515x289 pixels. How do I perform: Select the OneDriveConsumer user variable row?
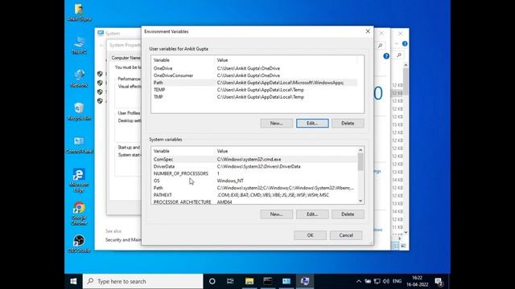pyautogui.click(x=254, y=75)
